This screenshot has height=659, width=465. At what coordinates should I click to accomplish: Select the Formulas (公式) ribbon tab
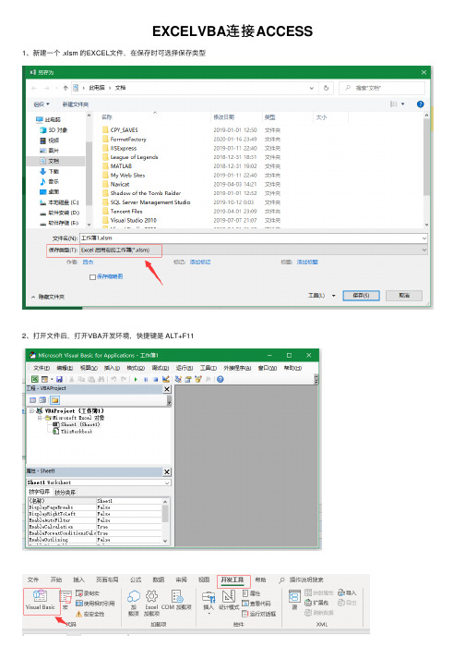(x=136, y=580)
